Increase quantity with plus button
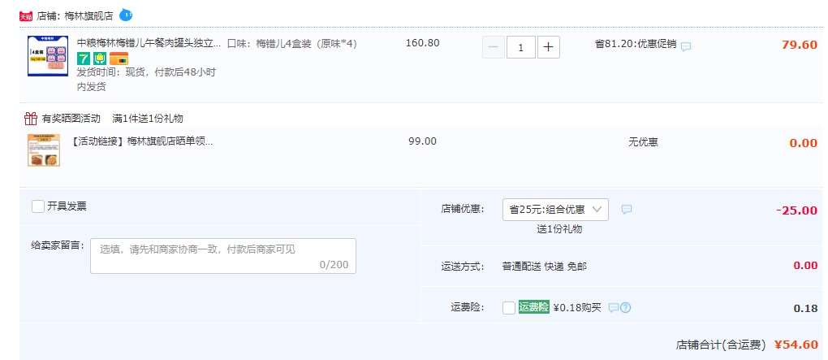 [549, 47]
